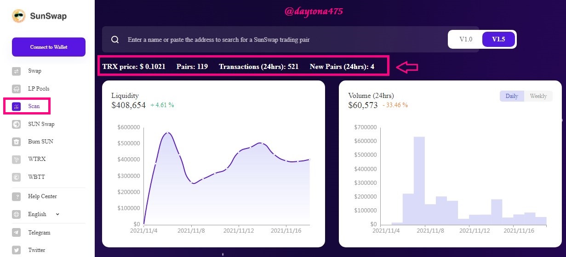Image resolution: width=566 pixels, height=257 pixels.
Task: Click the tallest bar in Volume chart
Action: coord(419,181)
